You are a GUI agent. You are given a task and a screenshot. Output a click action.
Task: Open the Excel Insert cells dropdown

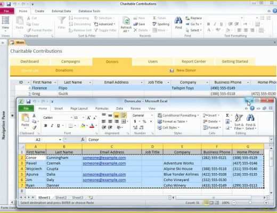[x=211, y=116]
